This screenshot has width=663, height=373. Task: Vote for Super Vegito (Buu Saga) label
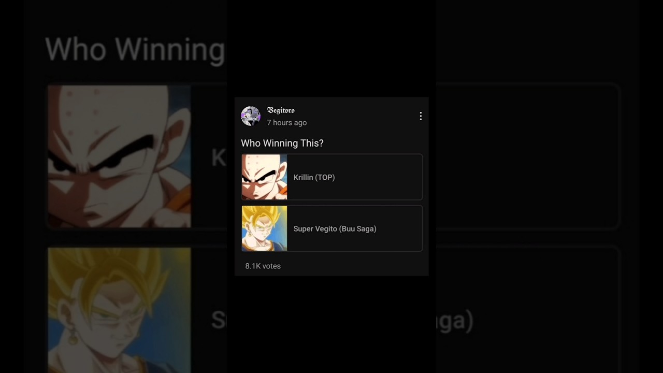pos(335,228)
